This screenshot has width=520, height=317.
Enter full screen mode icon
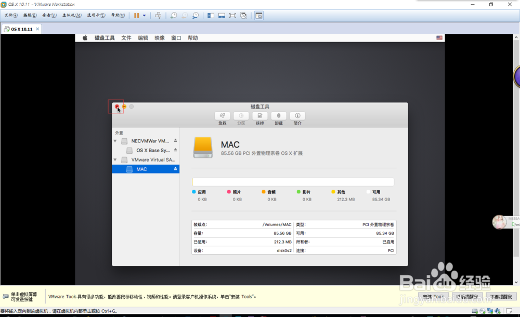click(232, 16)
